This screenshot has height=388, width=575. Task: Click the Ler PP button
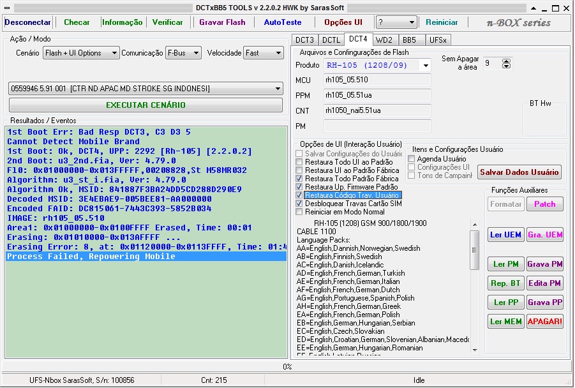505,302
